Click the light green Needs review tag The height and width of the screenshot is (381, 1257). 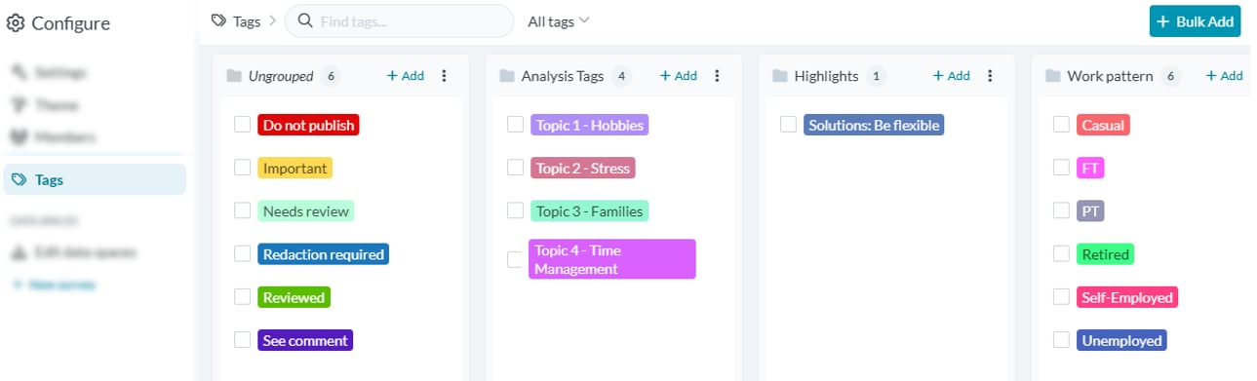pyautogui.click(x=305, y=210)
